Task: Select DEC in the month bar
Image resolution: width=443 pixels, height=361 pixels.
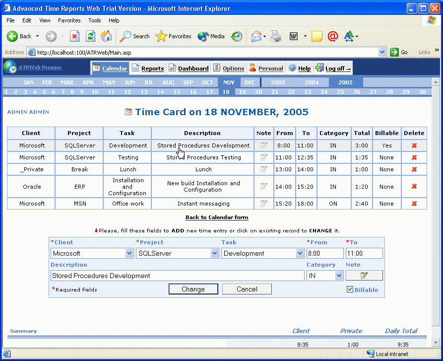Action: pos(250,82)
